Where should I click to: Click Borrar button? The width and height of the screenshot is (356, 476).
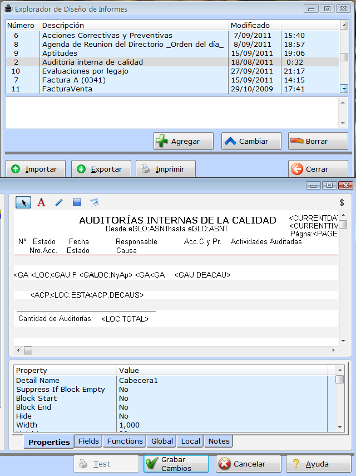(318, 141)
